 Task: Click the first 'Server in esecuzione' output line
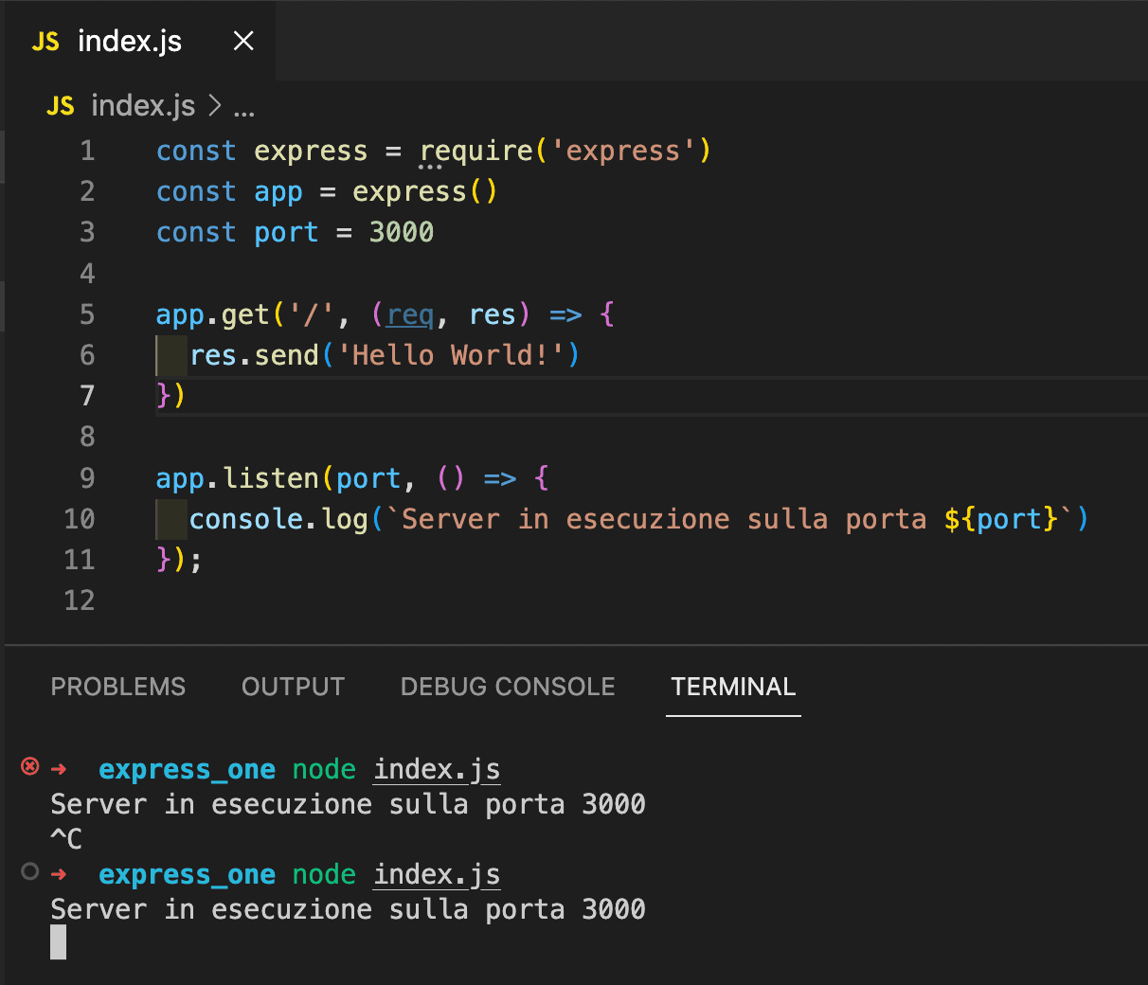tap(348, 804)
